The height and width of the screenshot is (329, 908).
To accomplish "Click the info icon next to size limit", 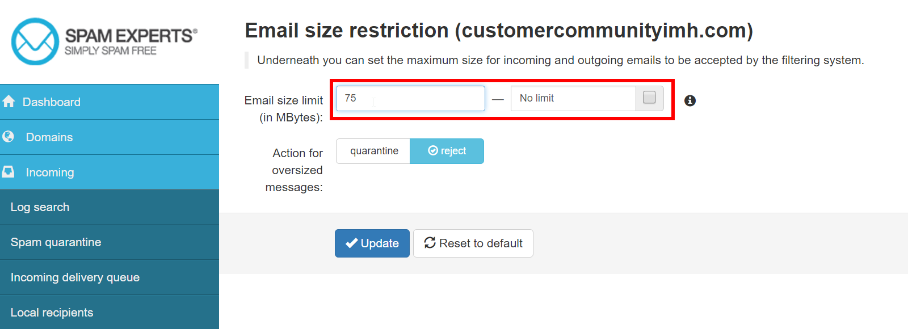I will 690,100.
